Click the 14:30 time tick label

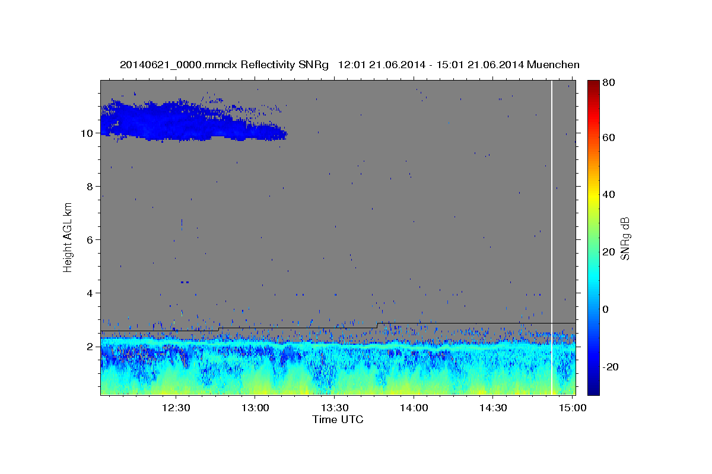click(x=493, y=408)
